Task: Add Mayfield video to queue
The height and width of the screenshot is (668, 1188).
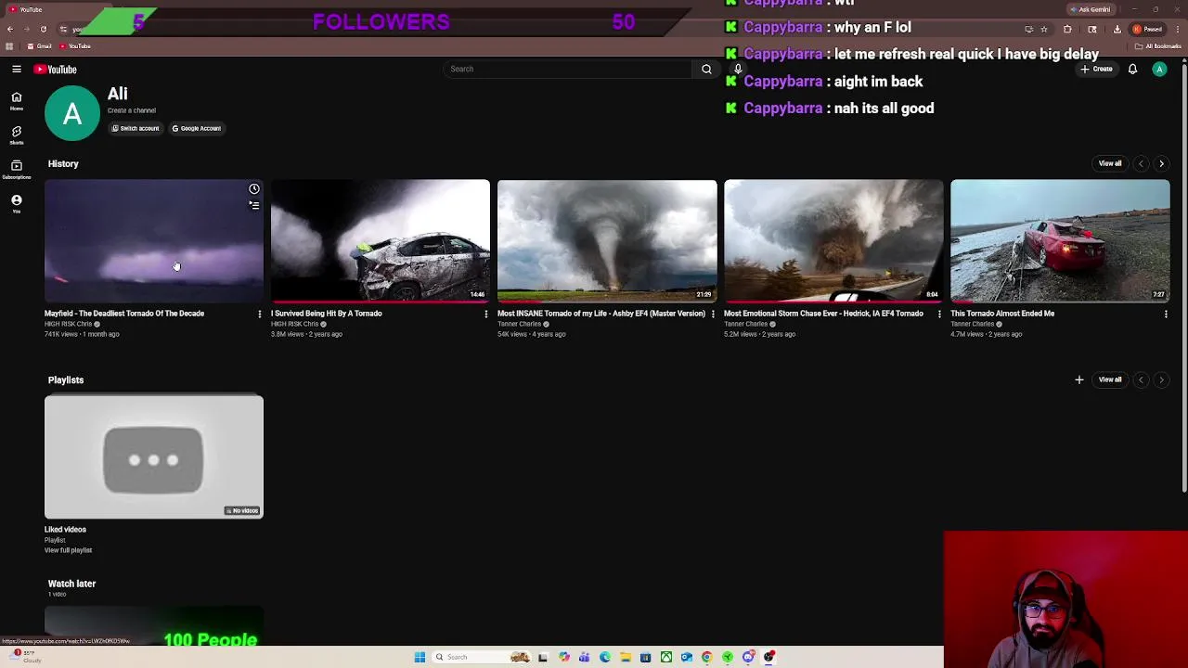Action: tap(253, 205)
